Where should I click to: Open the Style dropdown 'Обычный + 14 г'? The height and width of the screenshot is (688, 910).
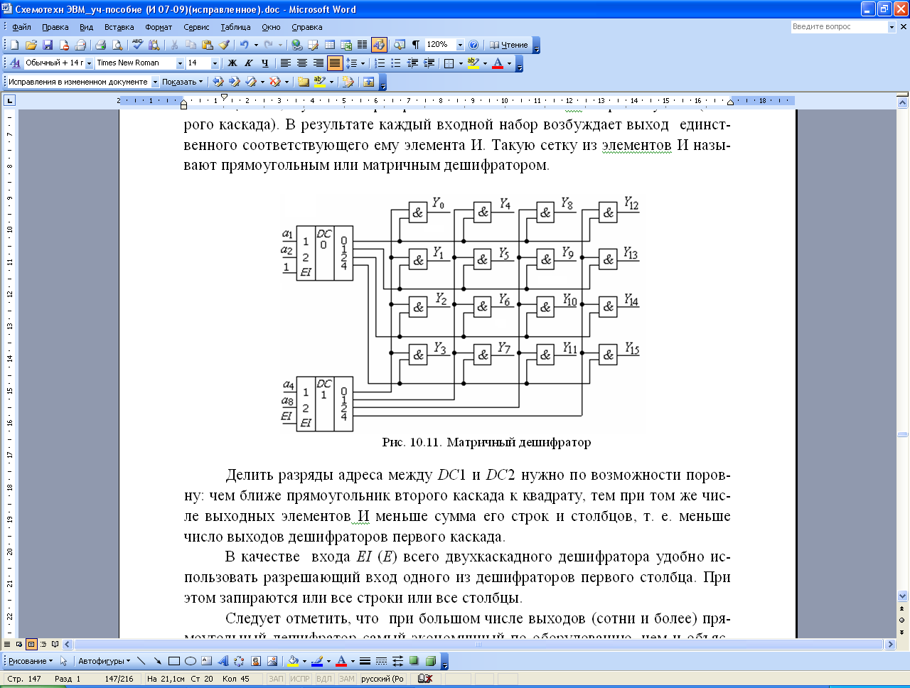coord(89,63)
